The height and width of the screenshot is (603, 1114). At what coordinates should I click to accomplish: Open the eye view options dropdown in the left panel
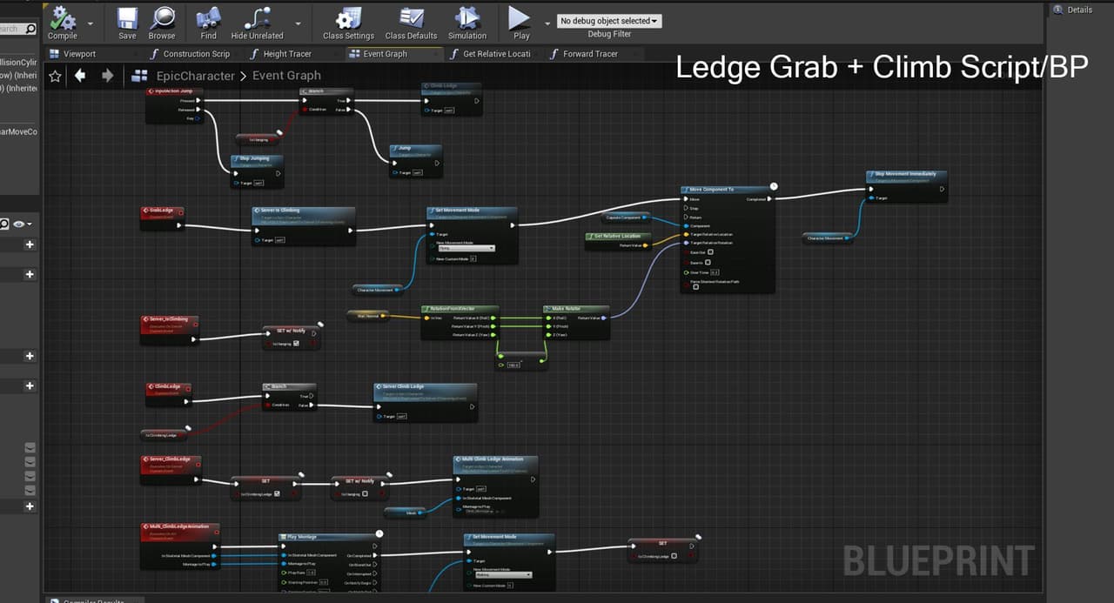coord(23,224)
